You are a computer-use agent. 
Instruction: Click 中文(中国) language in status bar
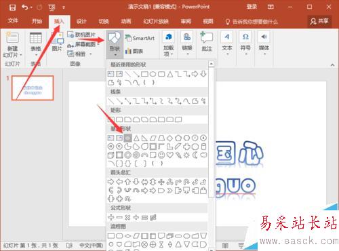92,245
